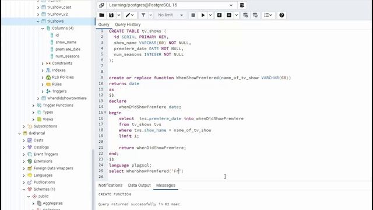Select the Publications item
The width and height of the screenshot is (373, 210).
(44, 182)
